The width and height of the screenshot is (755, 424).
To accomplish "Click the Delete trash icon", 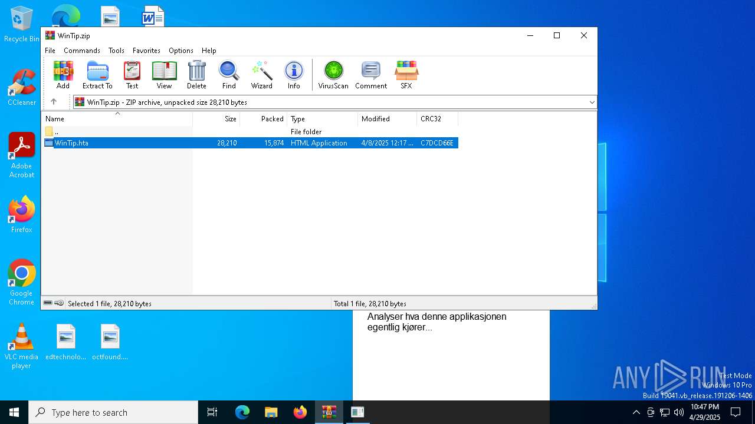I will (x=196, y=75).
